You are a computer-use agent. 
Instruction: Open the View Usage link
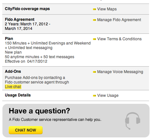pyautogui.click(x=108, y=95)
